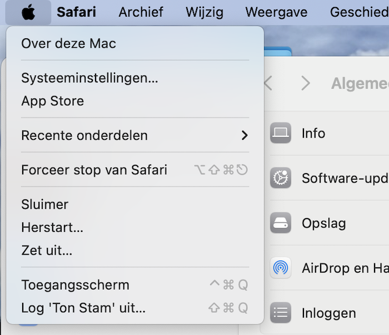
Task: Expand the Recente onderdelen submenu arrow
Action: 244,135
